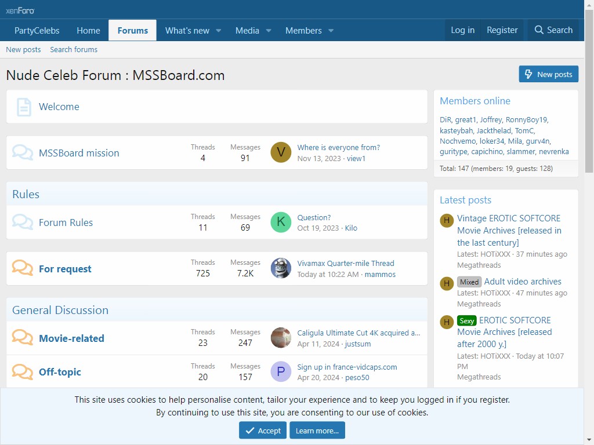594x445 pixels.
Task: Open the Media nav item
Action: click(247, 31)
